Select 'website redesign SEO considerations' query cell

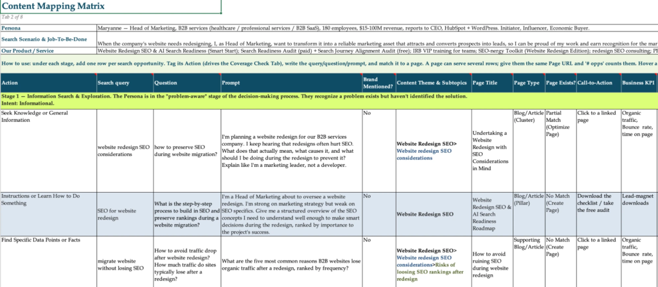click(125, 151)
